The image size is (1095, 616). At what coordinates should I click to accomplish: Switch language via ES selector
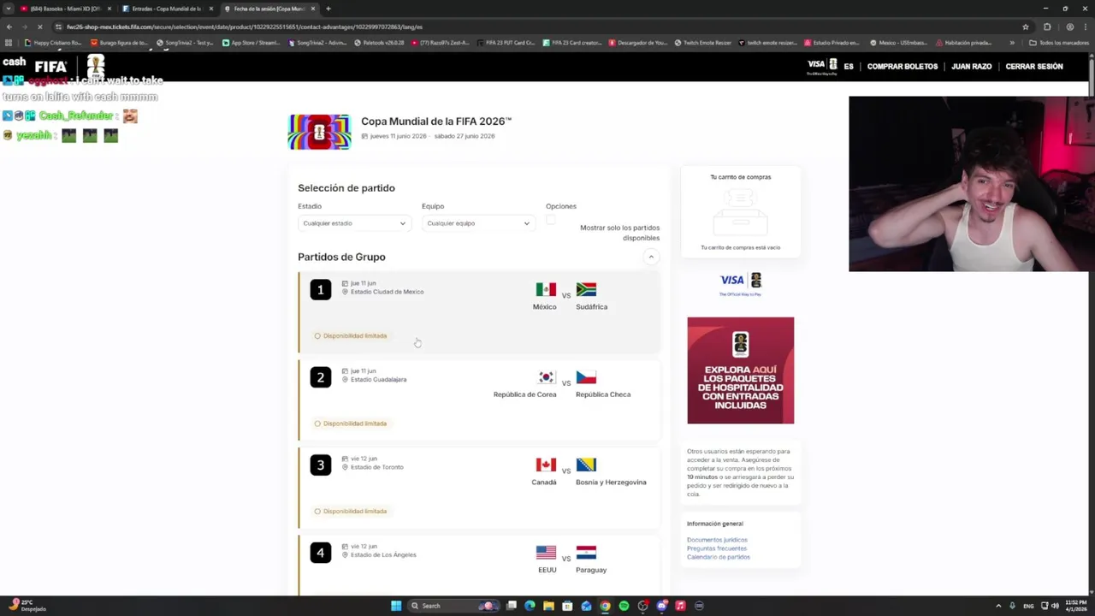pos(849,67)
